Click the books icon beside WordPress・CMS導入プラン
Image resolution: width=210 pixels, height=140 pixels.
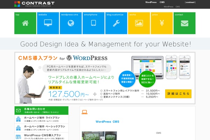[x=18, y=137]
